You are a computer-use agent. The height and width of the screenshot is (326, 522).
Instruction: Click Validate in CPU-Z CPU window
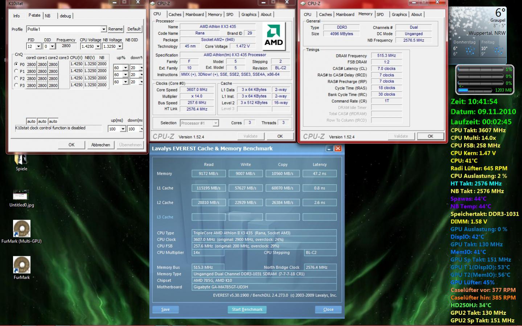coord(251,136)
